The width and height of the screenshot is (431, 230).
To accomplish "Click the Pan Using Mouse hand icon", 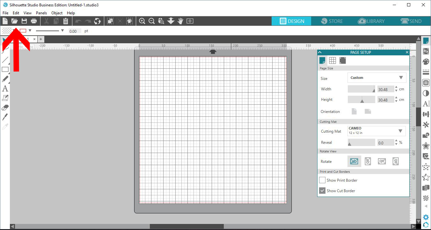I will 180,21.
